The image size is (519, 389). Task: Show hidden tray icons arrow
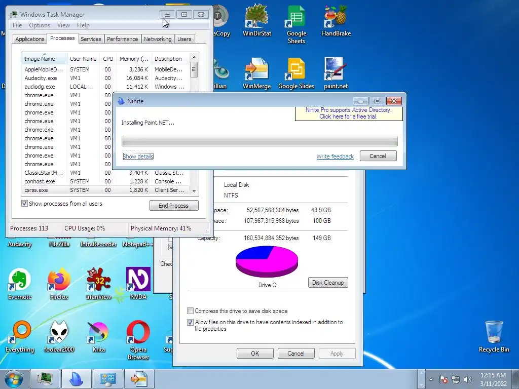click(x=431, y=379)
